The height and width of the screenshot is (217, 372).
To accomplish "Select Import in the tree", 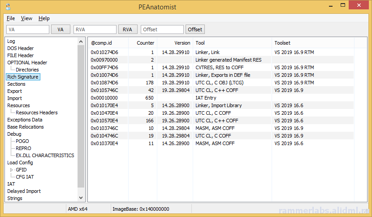I will point(14,98).
